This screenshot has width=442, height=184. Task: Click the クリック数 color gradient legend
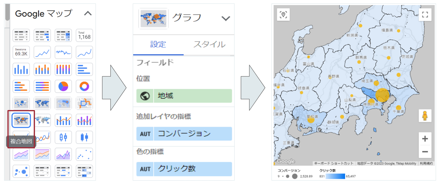pyautogui.click(x=335, y=176)
